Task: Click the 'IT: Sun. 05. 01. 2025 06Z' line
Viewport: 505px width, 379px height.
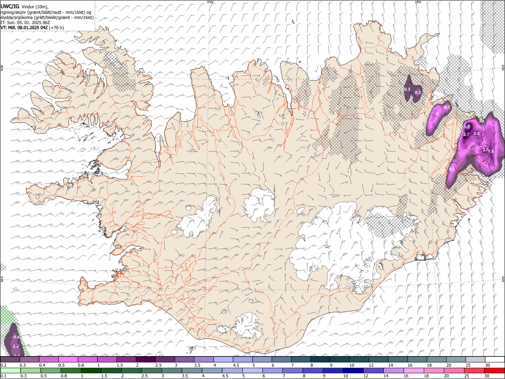Action: coord(25,23)
